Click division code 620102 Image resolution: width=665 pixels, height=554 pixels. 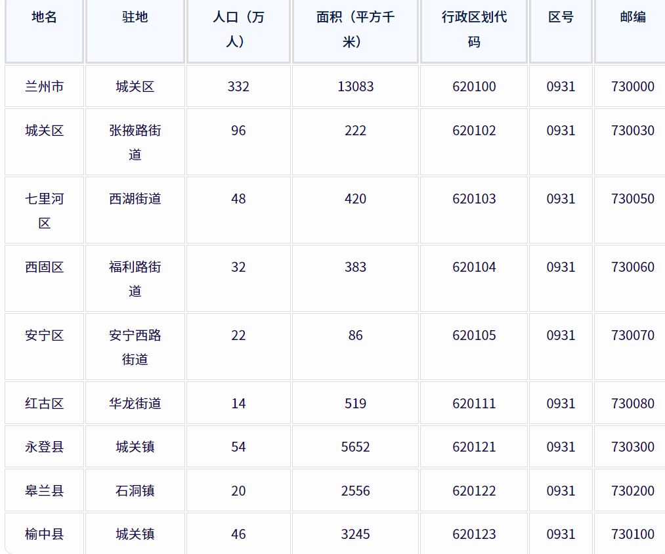474,130
